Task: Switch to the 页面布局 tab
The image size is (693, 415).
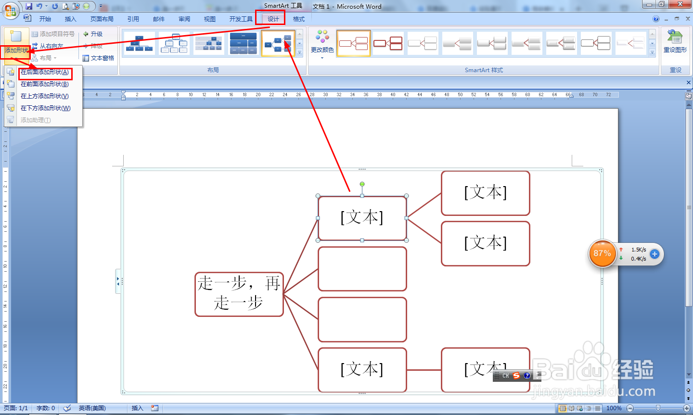Action: 102,19
